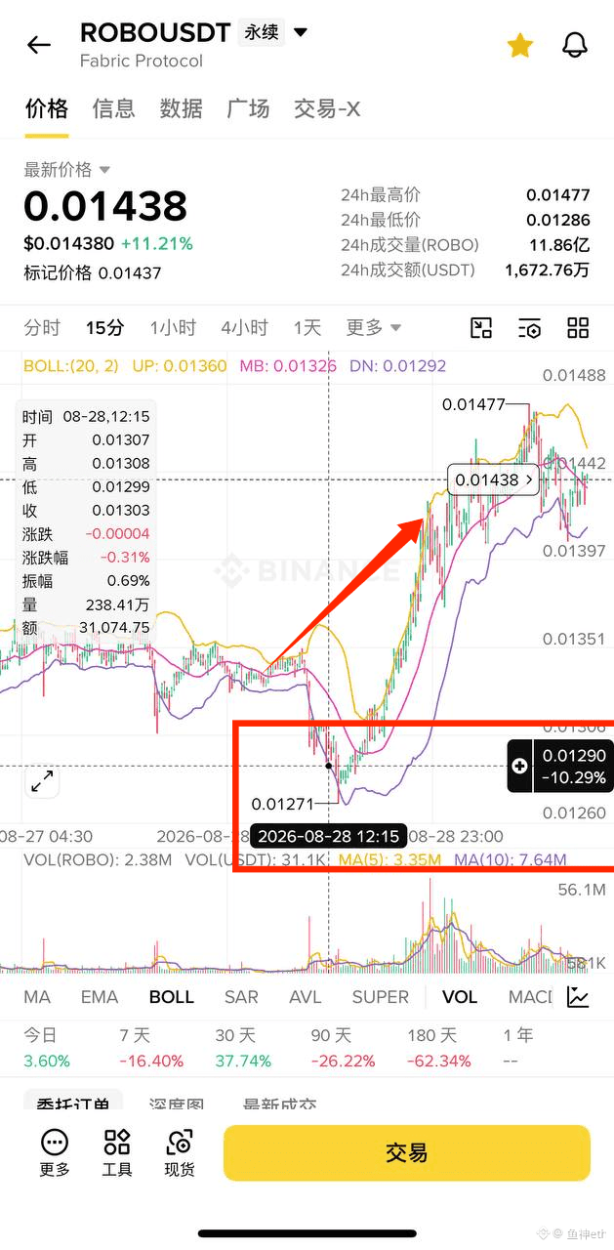Screen dimensions: 614x1250
Task: Toggle the BOLL indicator
Action: [172, 997]
